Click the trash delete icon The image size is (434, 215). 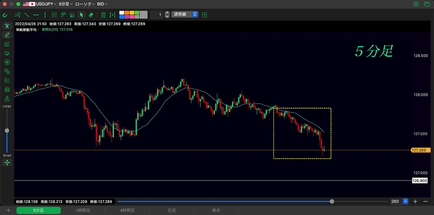(x=103, y=15)
